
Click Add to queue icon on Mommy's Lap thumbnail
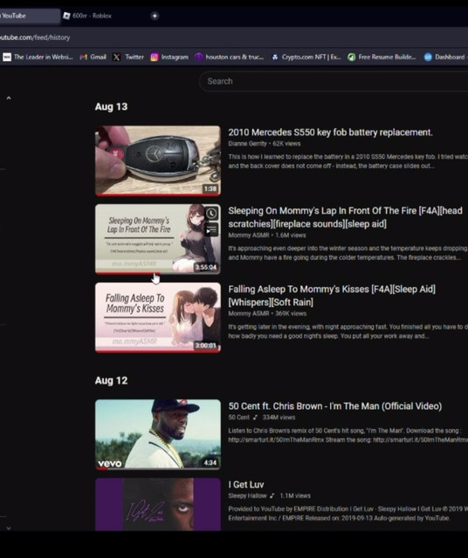[211, 230]
